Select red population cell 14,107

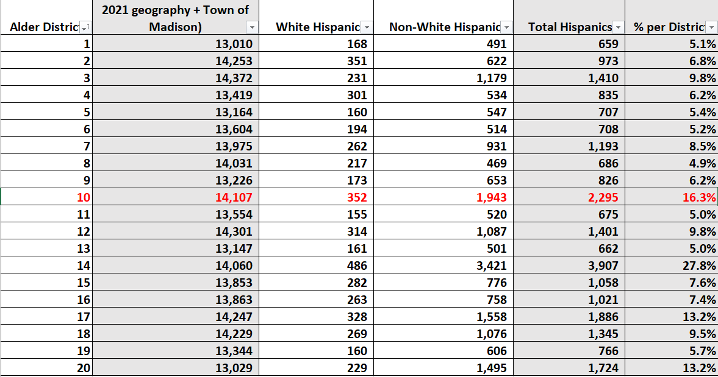click(176, 197)
